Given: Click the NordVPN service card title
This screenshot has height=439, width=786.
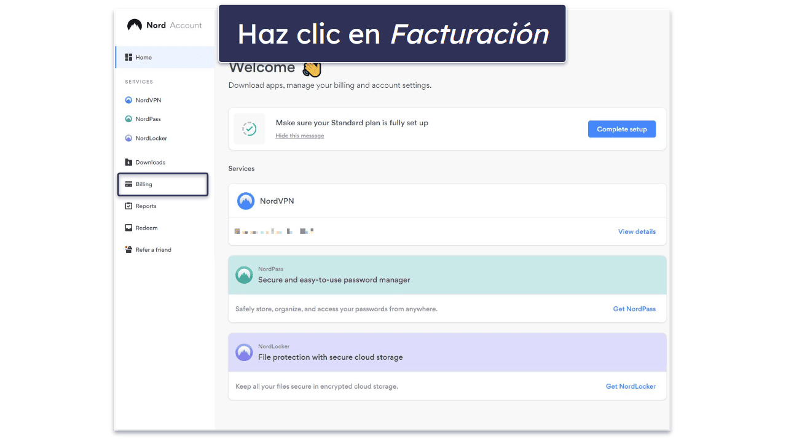Looking at the screenshot, I should point(277,201).
